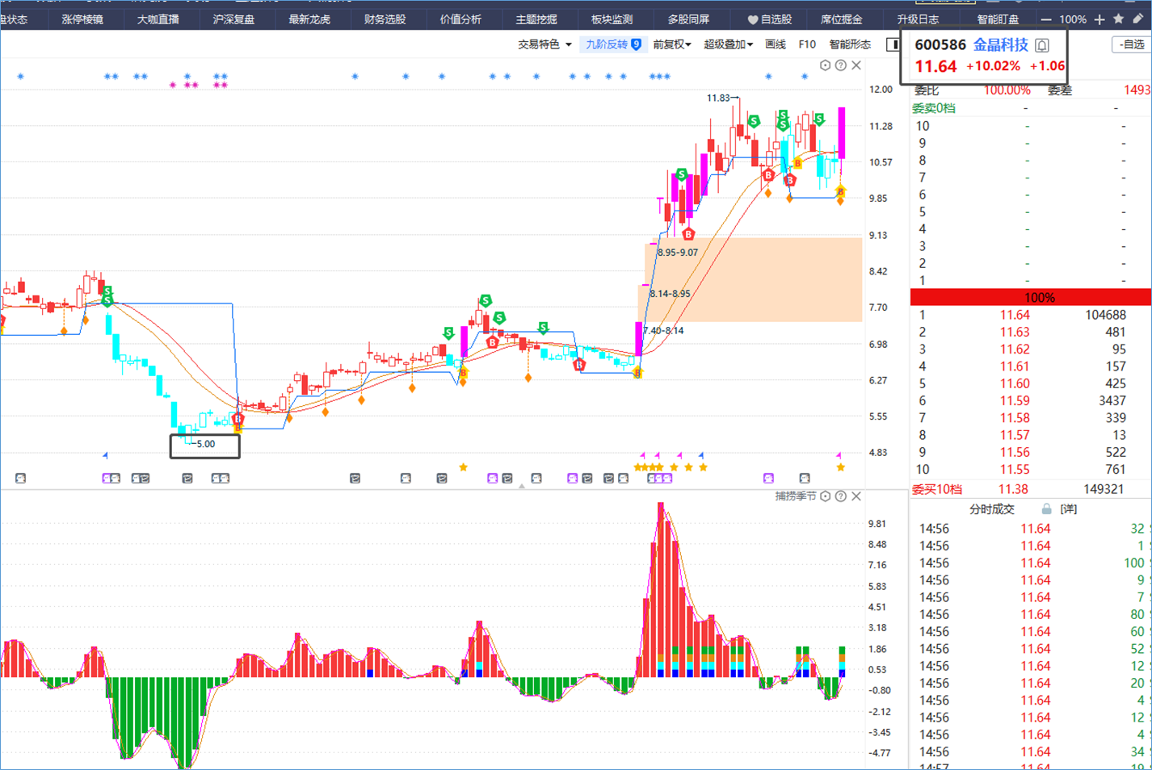This screenshot has height=770, width=1152.
Task: Expand the 交易特色 dropdown
Action: click(544, 44)
